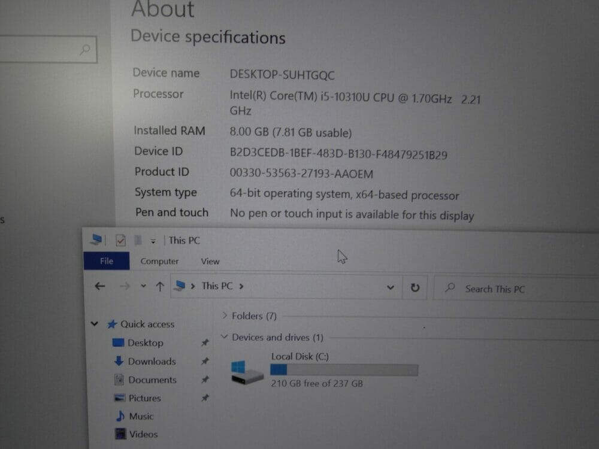Click the pin icon beside Pictures
Viewport: 599px width, 449px height.
[x=205, y=398]
